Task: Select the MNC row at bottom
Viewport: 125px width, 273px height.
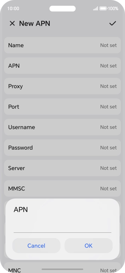Action: click(x=62, y=268)
